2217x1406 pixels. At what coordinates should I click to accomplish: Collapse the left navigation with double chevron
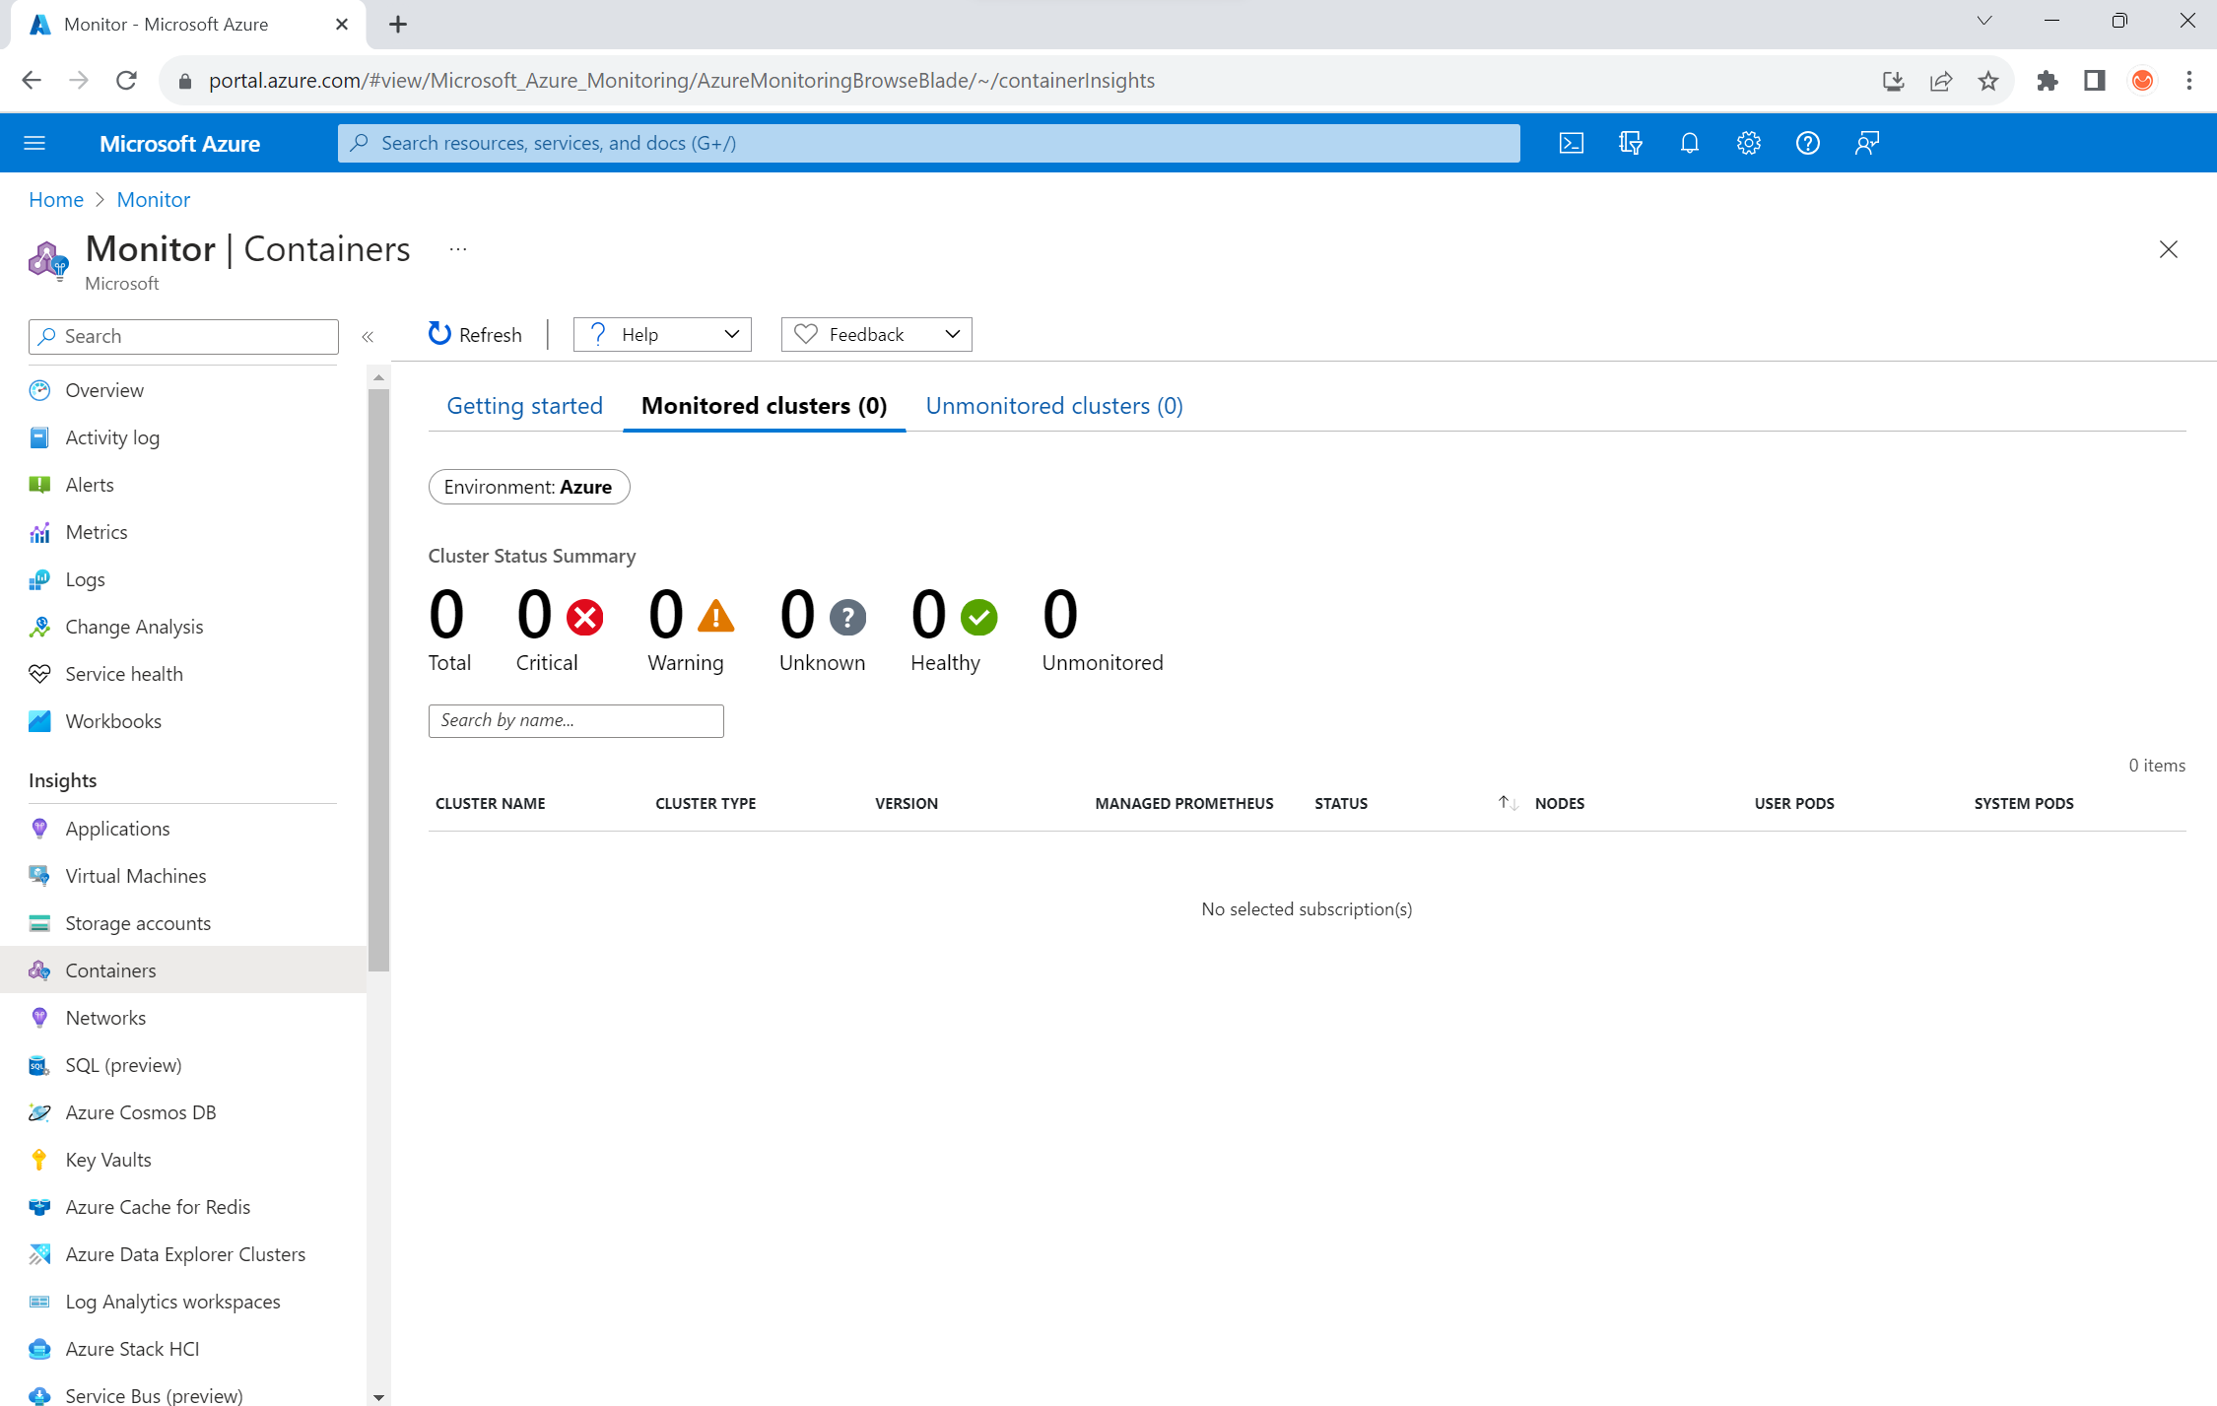[x=368, y=336]
